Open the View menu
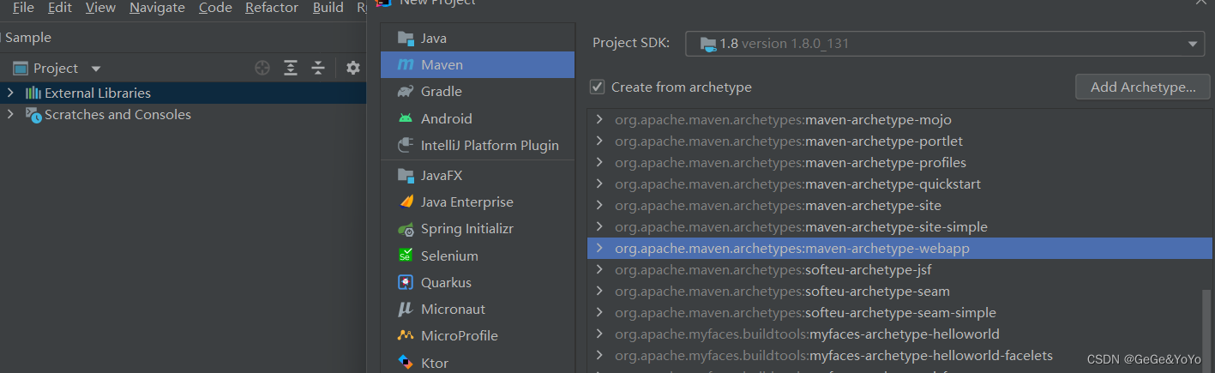 pos(100,8)
